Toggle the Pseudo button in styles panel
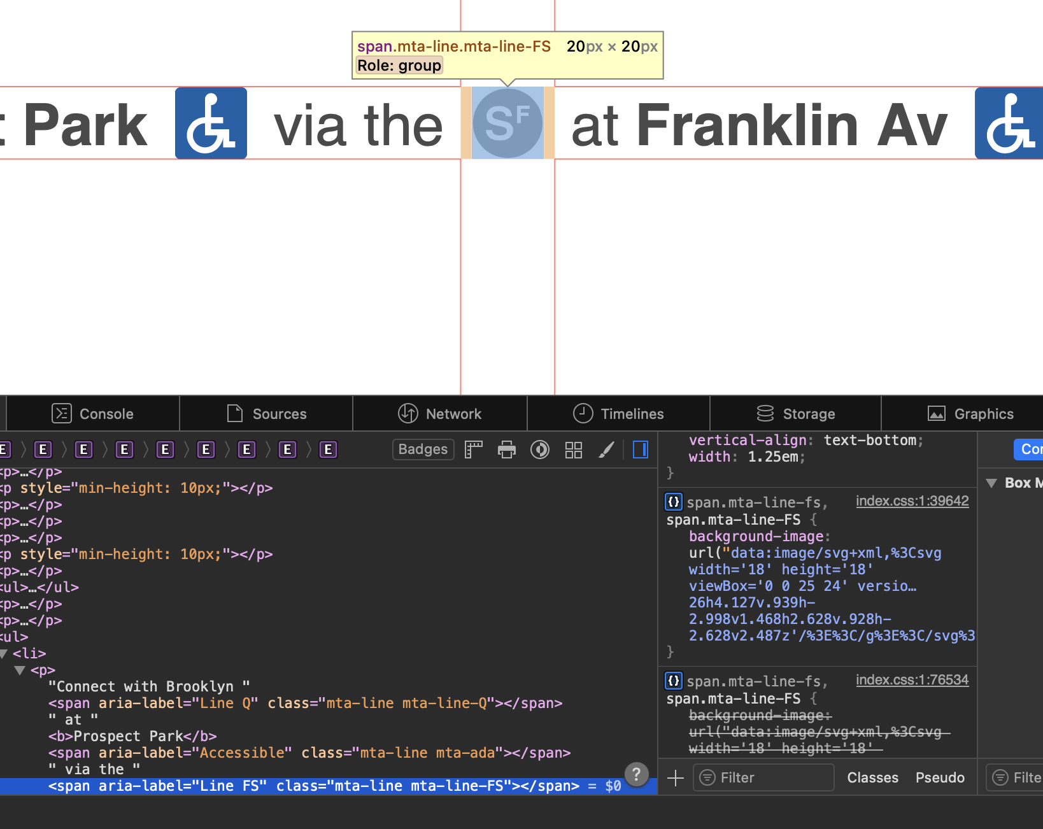 [x=940, y=777]
